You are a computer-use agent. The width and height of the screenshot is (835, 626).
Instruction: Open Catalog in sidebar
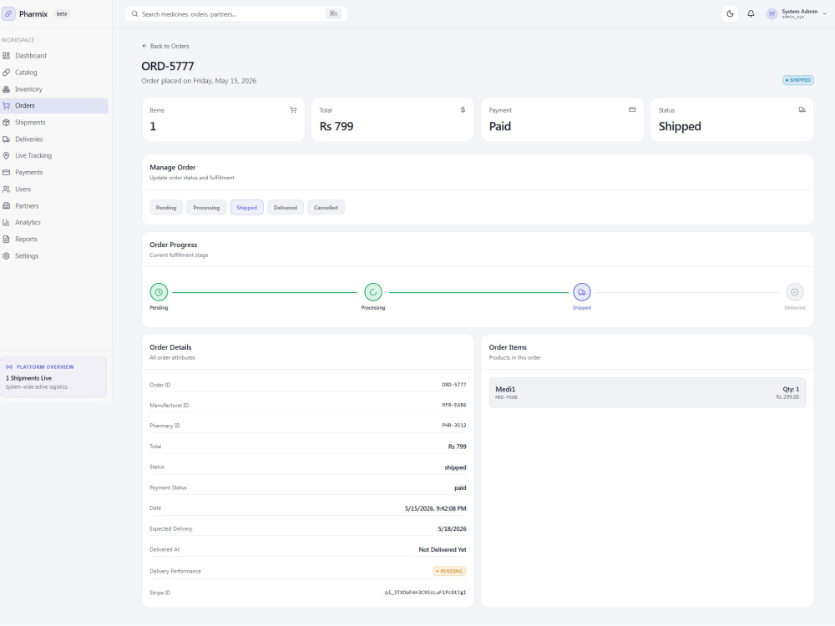pos(53,73)
